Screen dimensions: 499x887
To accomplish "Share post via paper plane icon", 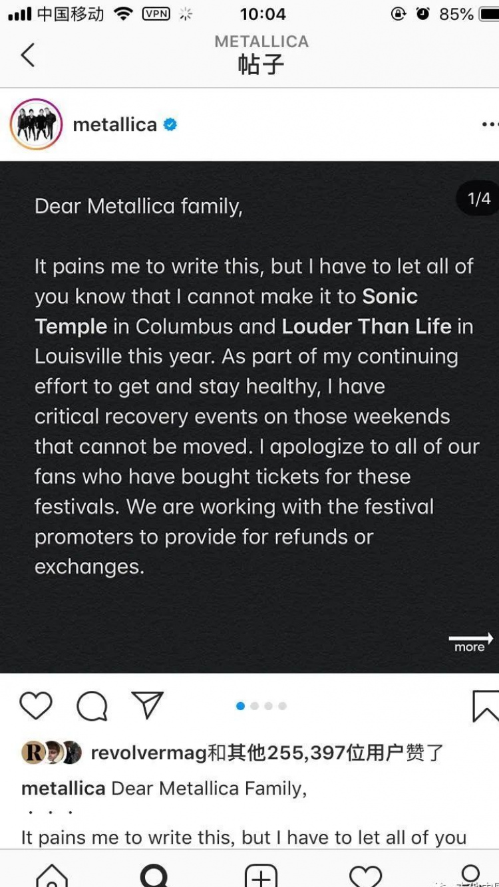I will 147,705.
